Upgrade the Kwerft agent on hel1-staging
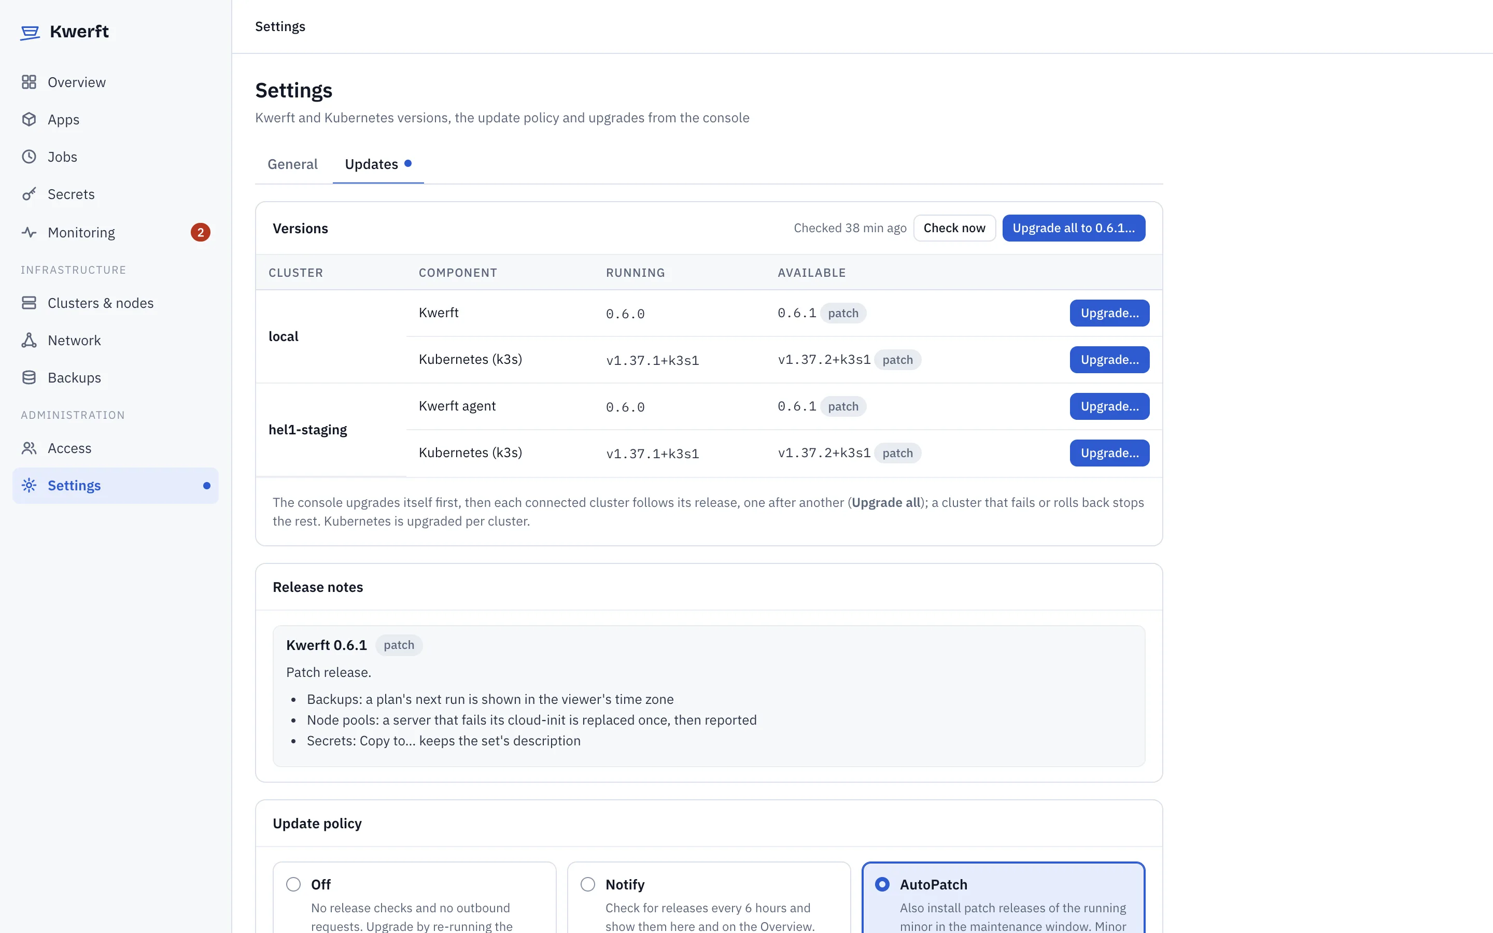Image resolution: width=1493 pixels, height=933 pixels. 1109,406
